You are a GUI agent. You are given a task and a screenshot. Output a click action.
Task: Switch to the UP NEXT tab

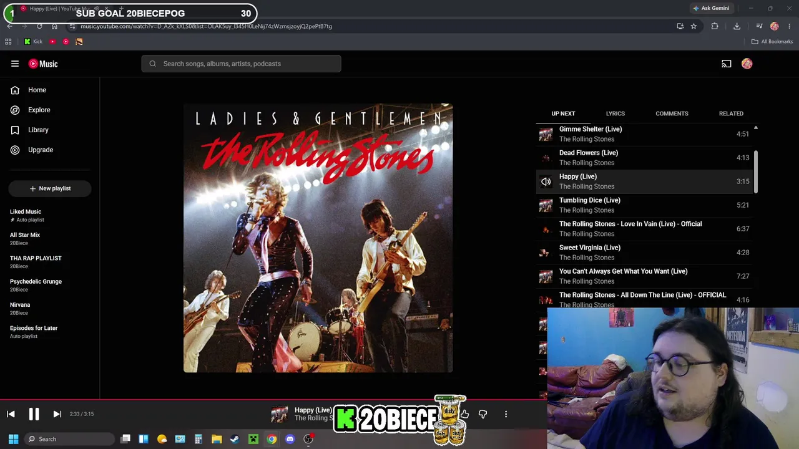pos(563,113)
